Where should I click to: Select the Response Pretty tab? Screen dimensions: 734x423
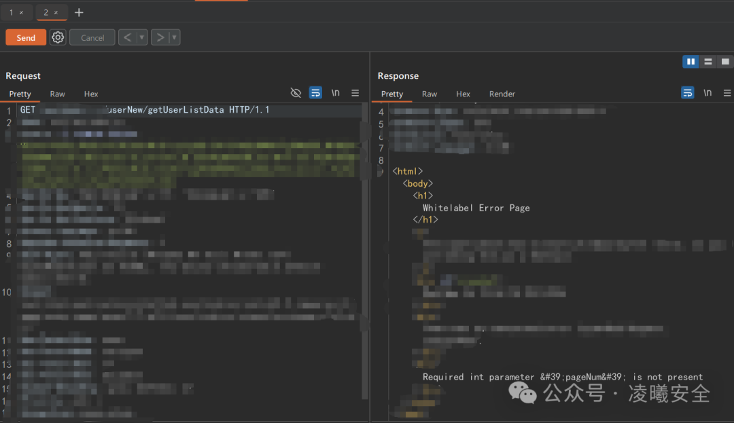point(392,94)
